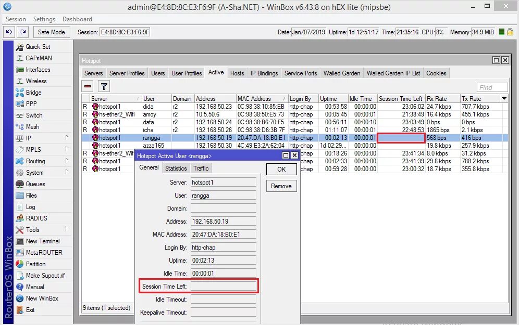Click Remove in active user dialog
The height and width of the screenshot is (325, 519).
click(x=281, y=186)
